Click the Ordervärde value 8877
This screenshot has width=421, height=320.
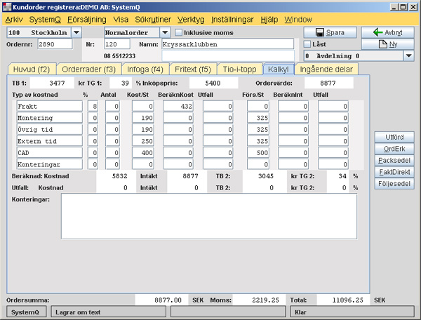click(x=329, y=83)
